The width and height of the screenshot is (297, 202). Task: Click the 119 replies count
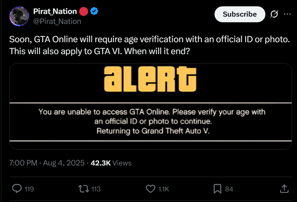coord(29,189)
